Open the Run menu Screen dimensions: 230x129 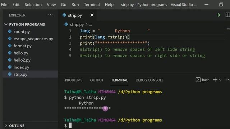(x=75, y=5)
